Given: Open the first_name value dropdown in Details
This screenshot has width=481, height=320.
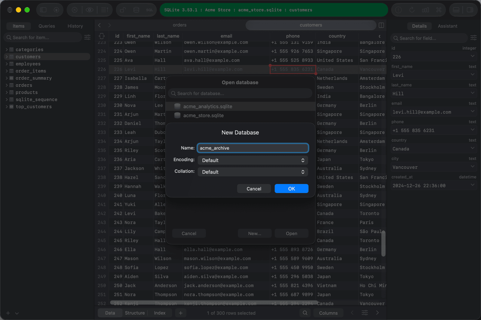Looking at the screenshot, I should 473,75.
